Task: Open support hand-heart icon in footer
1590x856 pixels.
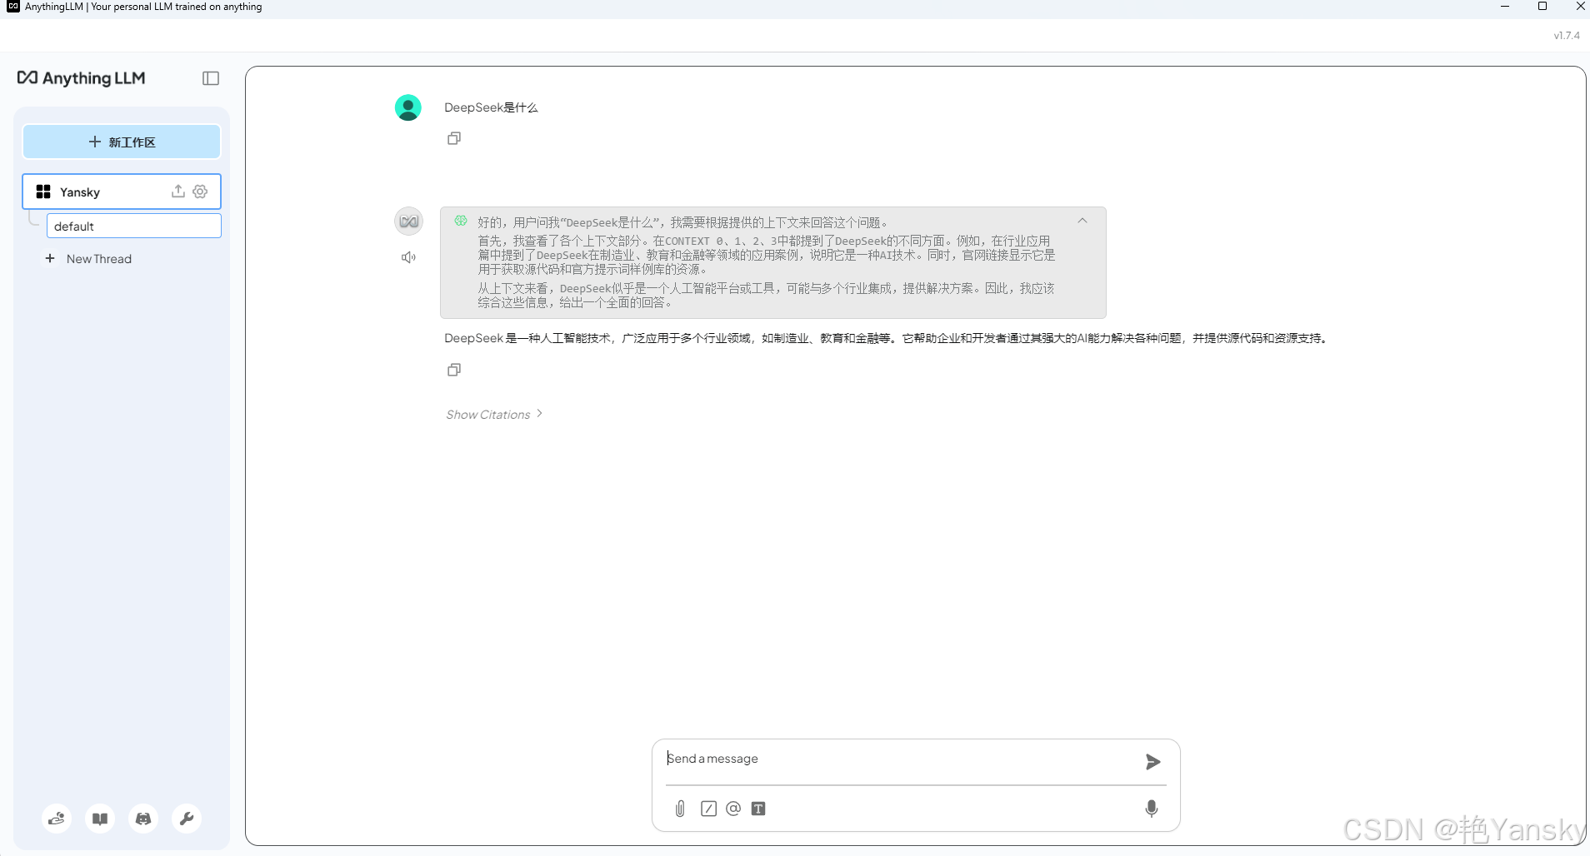Action: coord(57,819)
